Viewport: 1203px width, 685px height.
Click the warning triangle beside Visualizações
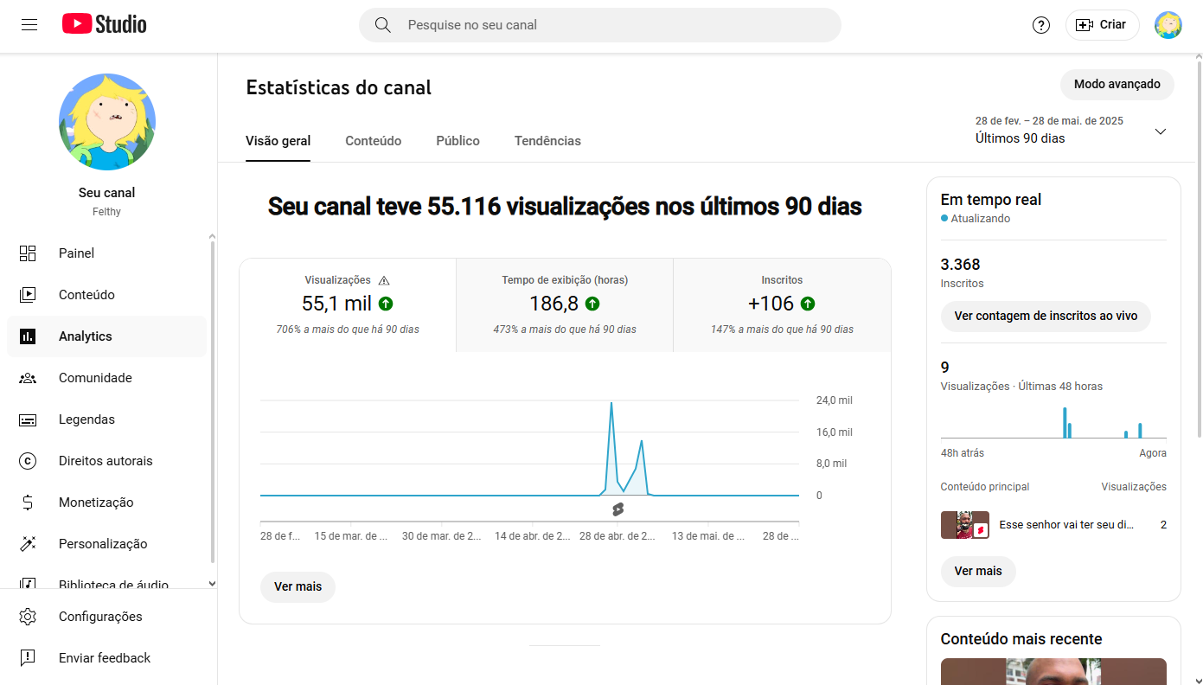(384, 280)
